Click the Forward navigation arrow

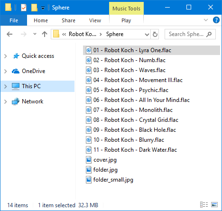pyautogui.click(x=24, y=34)
